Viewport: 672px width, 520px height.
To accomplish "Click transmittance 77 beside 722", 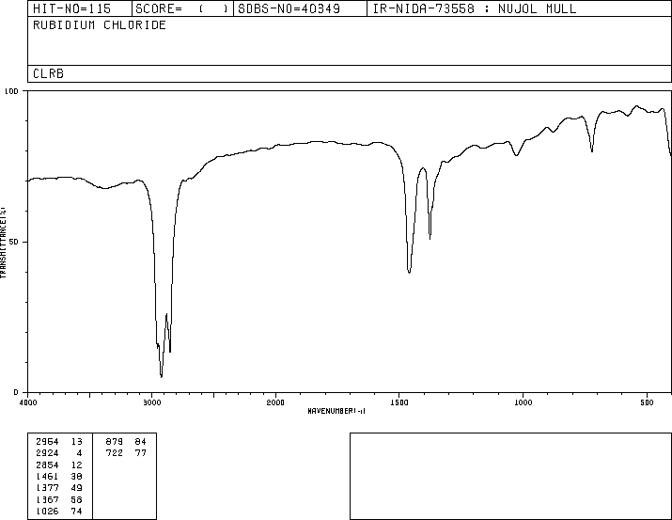I will (x=141, y=453).
